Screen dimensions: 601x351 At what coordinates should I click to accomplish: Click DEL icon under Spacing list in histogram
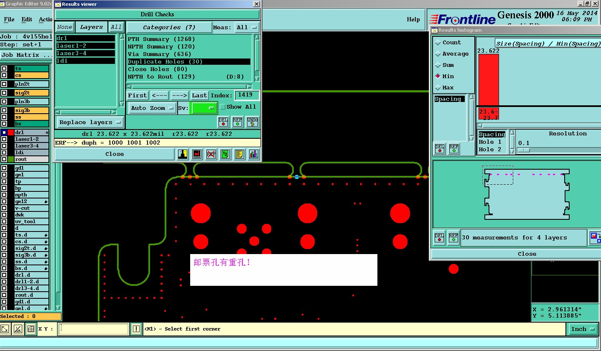click(440, 148)
